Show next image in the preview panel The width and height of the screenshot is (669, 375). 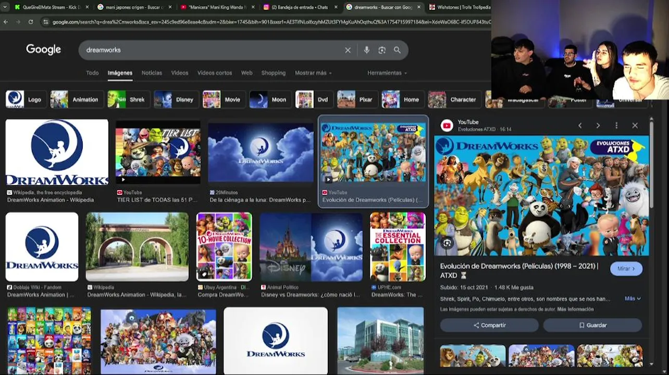[598, 126]
